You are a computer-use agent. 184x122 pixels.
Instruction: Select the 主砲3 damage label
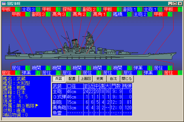[28, 9]
